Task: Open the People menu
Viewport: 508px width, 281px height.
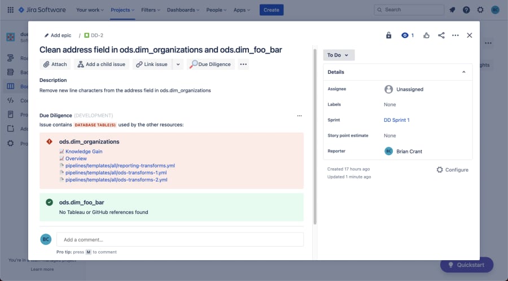Action: 216,10
